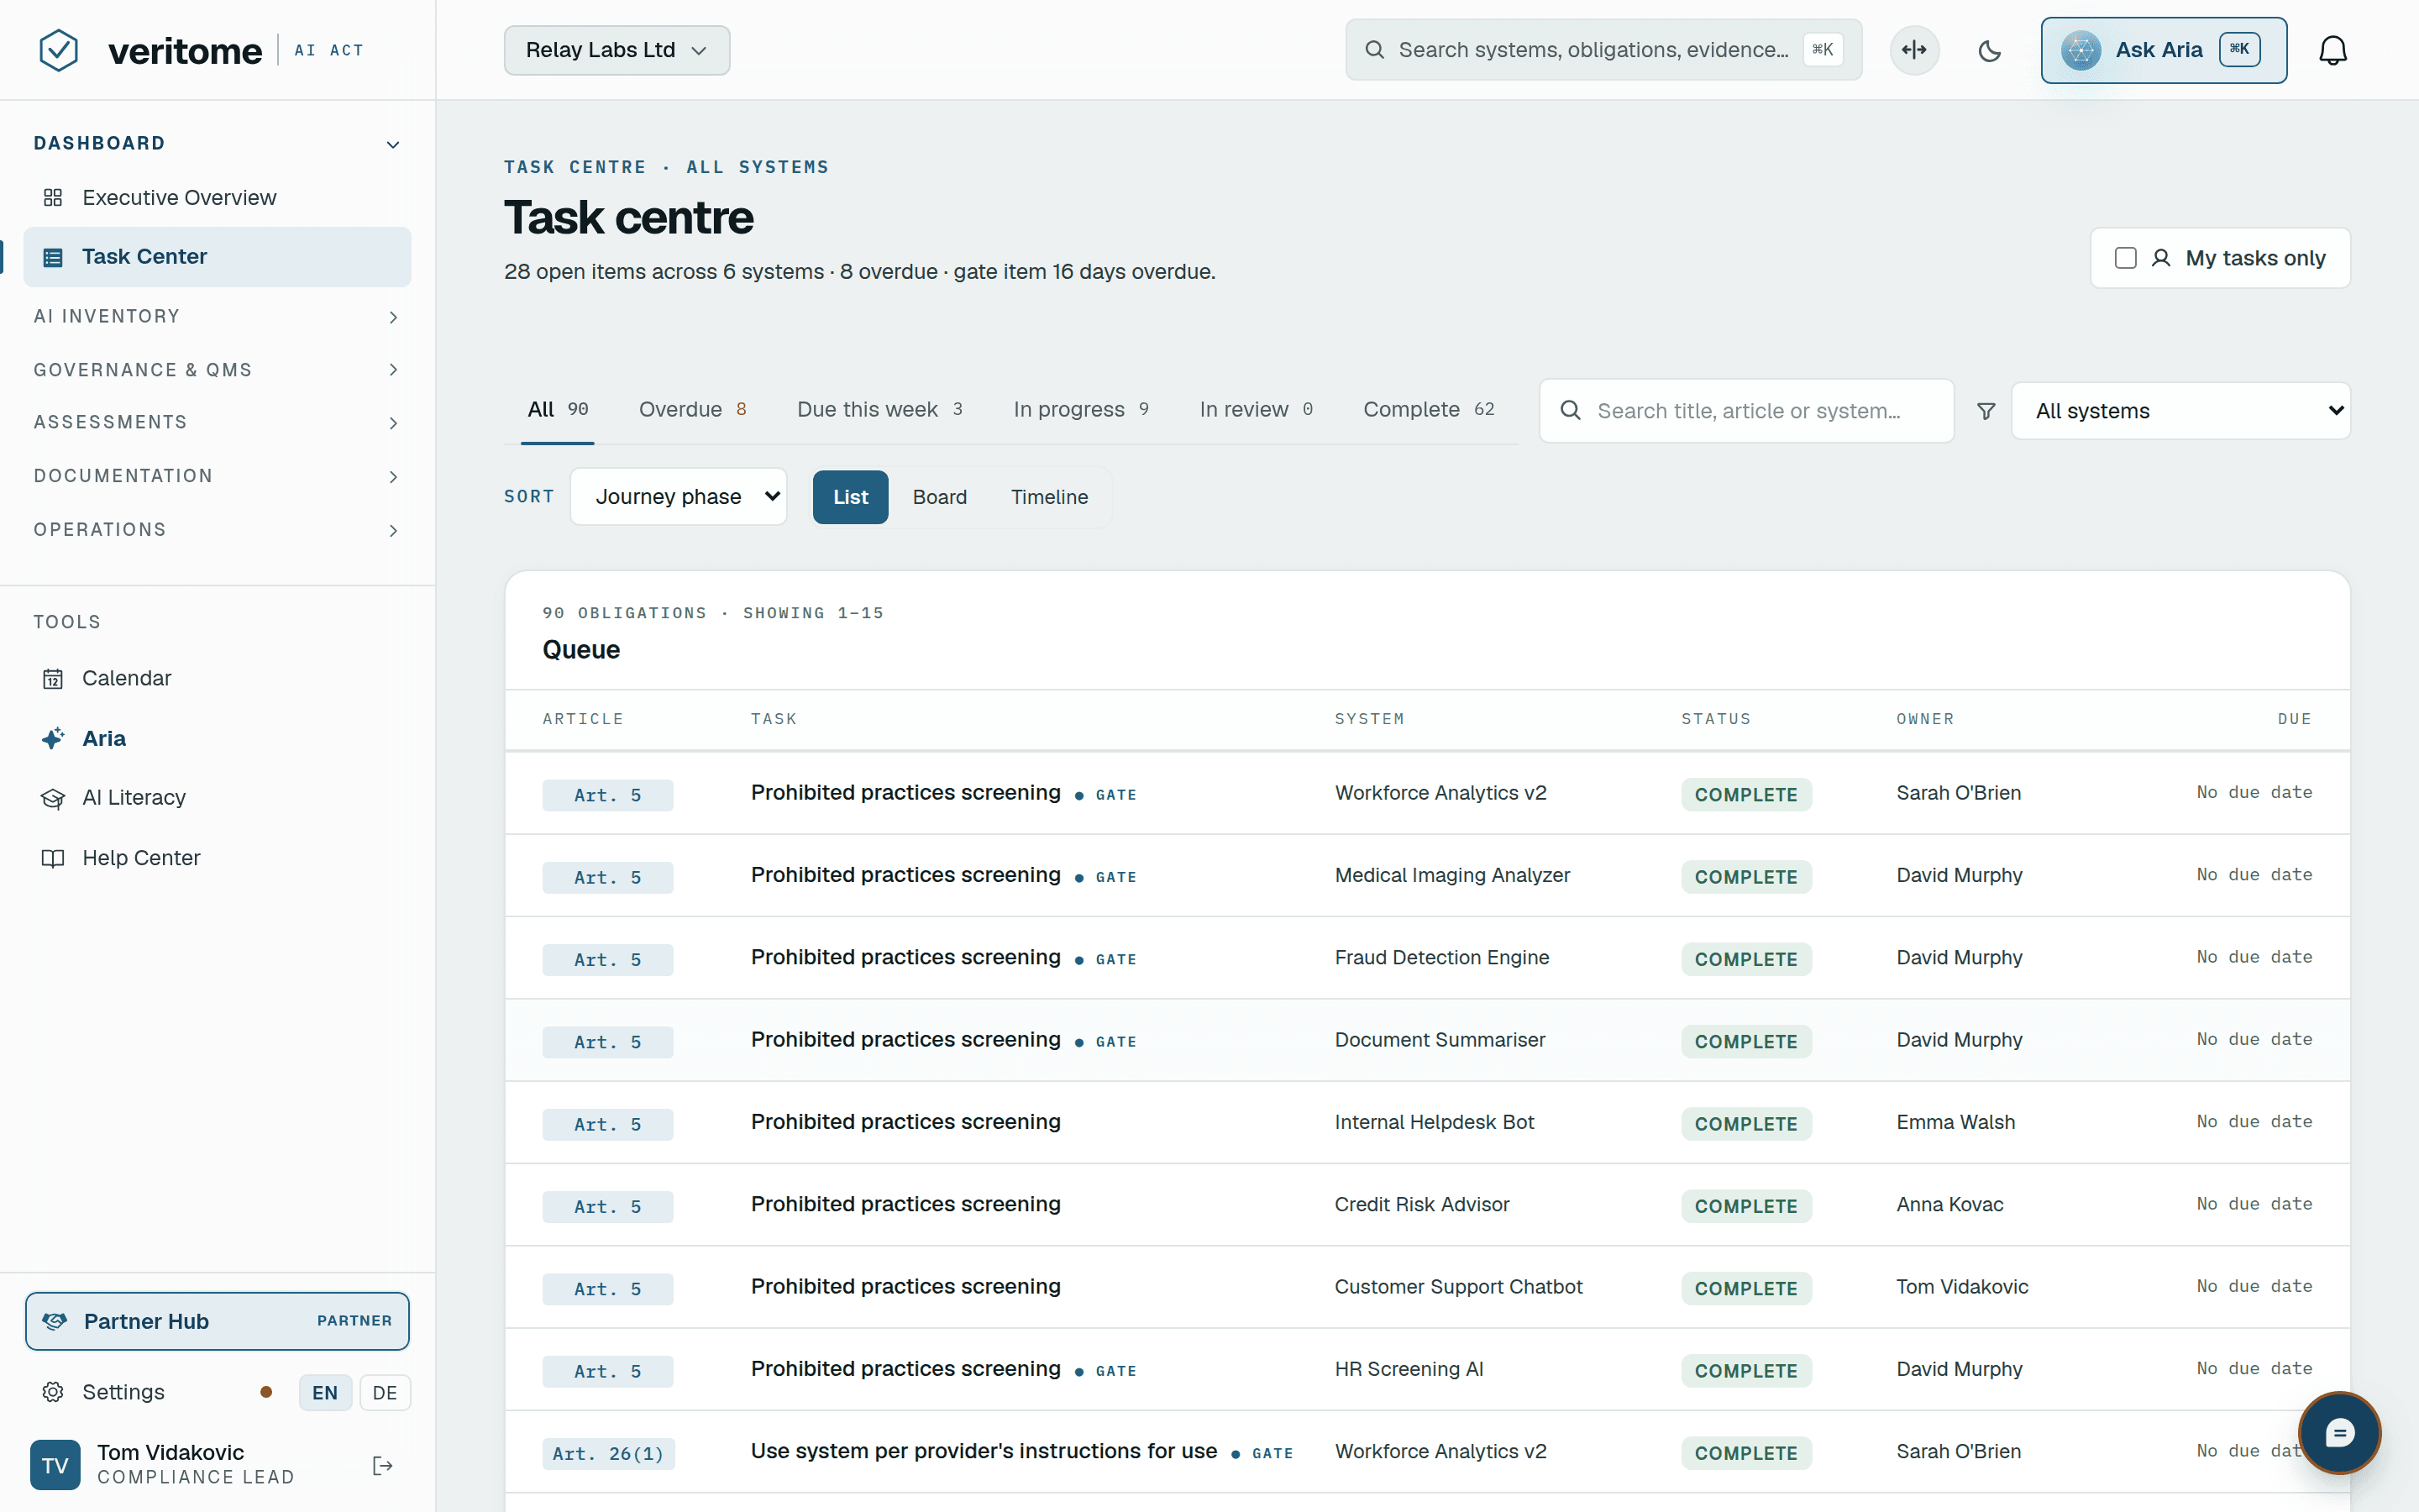Switch to the All tab

(x=558, y=410)
